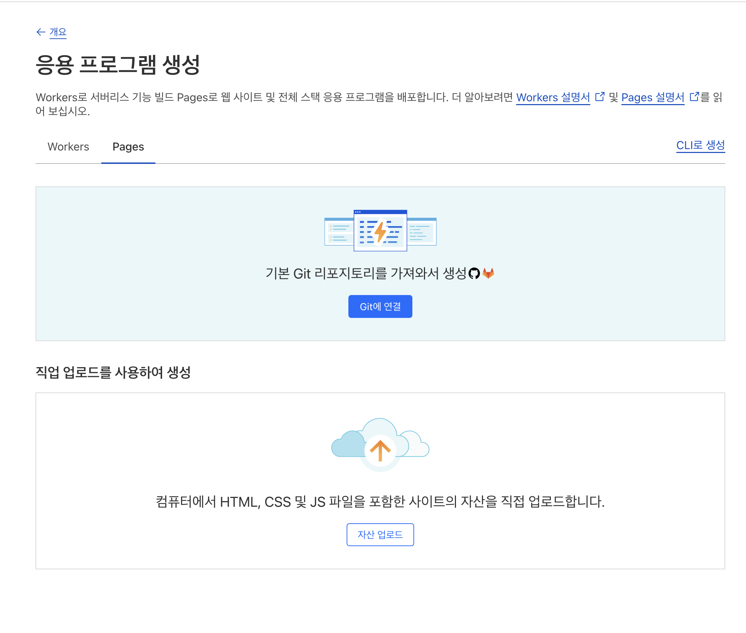Click the cloud upload arrow illustration
Image resolution: width=746 pixels, height=633 pixels.
click(x=380, y=451)
